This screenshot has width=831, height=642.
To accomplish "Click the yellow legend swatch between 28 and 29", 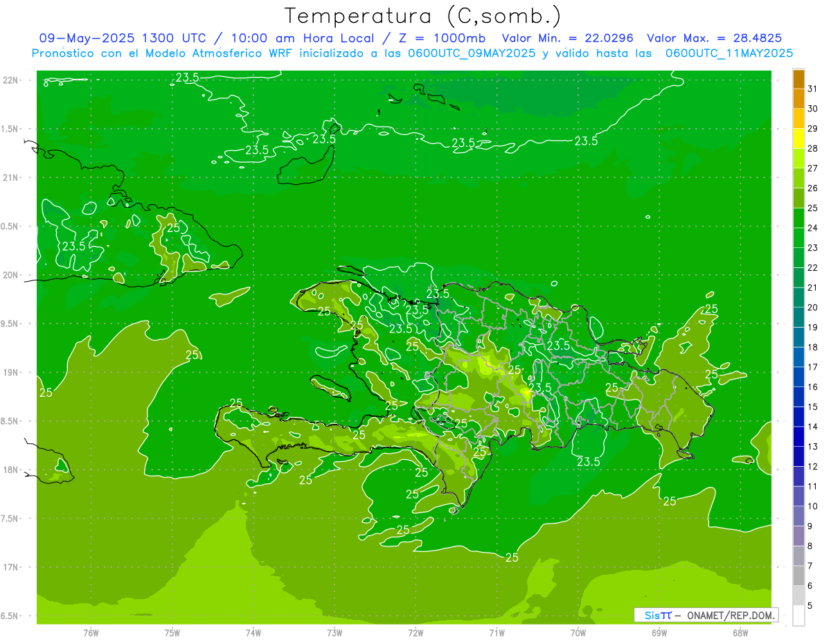I will point(798,139).
